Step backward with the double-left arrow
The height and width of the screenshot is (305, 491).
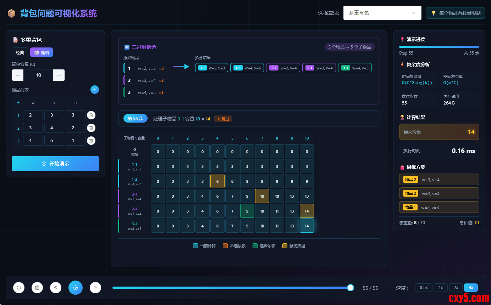56,288
